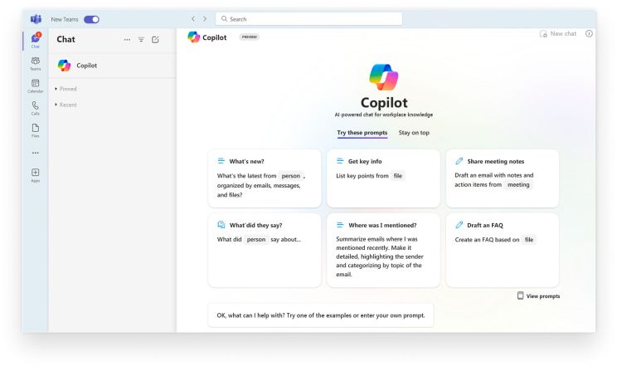Open Apps in the left rail
The image size is (622, 371).
tap(36, 175)
